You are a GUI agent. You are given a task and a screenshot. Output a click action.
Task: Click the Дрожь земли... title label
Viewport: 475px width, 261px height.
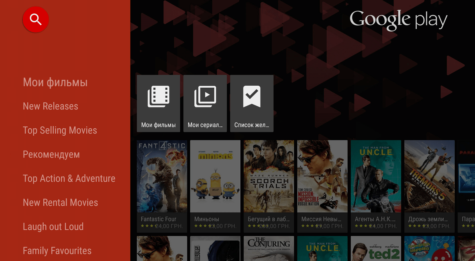pyautogui.click(x=428, y=219)
